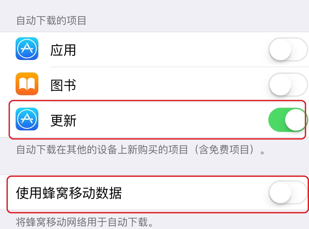Image resolution: width=309 pixels, height=229 pixels.
Task: Enable automatic downloads for 应用
Action: click(288, 50)
